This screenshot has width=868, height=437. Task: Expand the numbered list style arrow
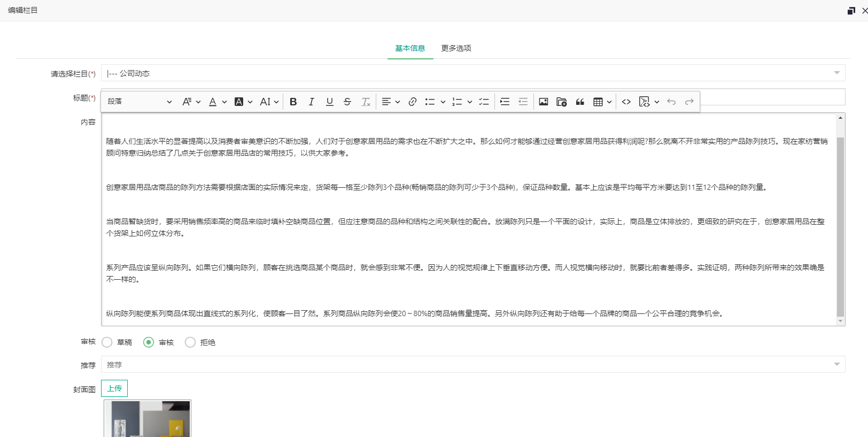click(x=470, y=102)
